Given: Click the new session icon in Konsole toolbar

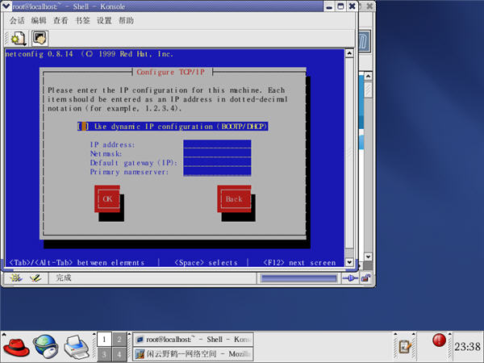Looking at the screenshot, I should (19, 38).
